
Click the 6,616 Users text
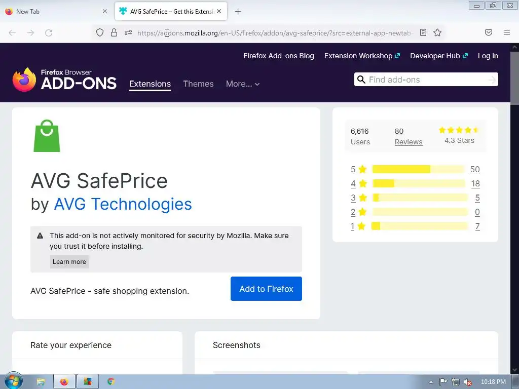click(360, 136)
